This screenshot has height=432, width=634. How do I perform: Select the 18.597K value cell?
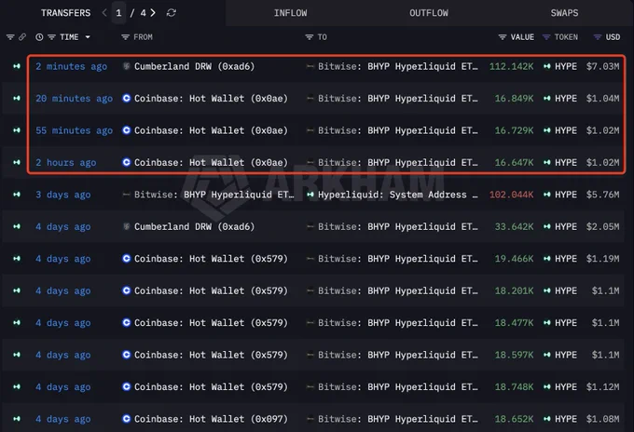coord(515,355)
